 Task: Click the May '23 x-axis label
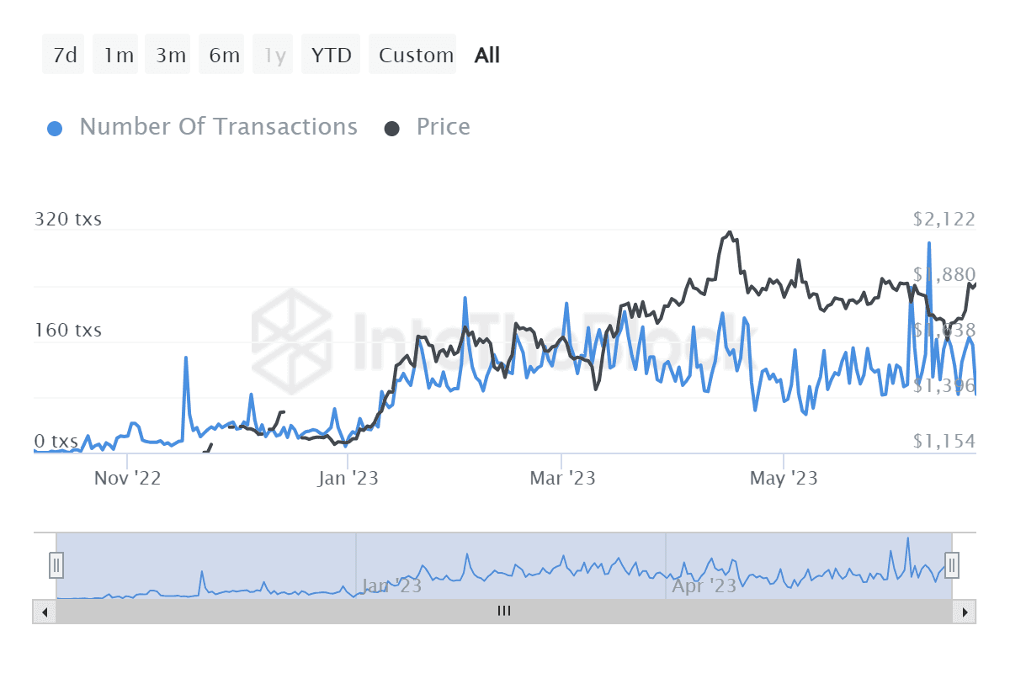[784, 479]
